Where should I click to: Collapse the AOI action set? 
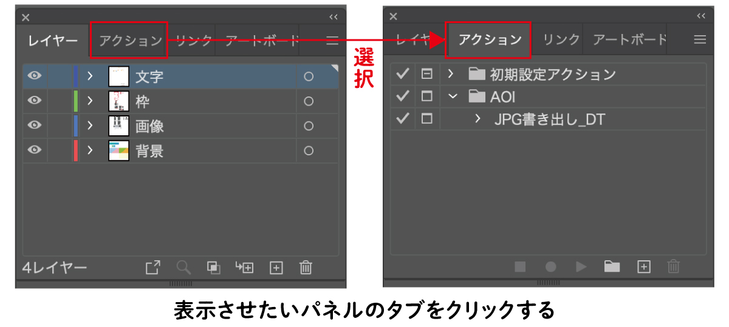(x=451, y=96)
